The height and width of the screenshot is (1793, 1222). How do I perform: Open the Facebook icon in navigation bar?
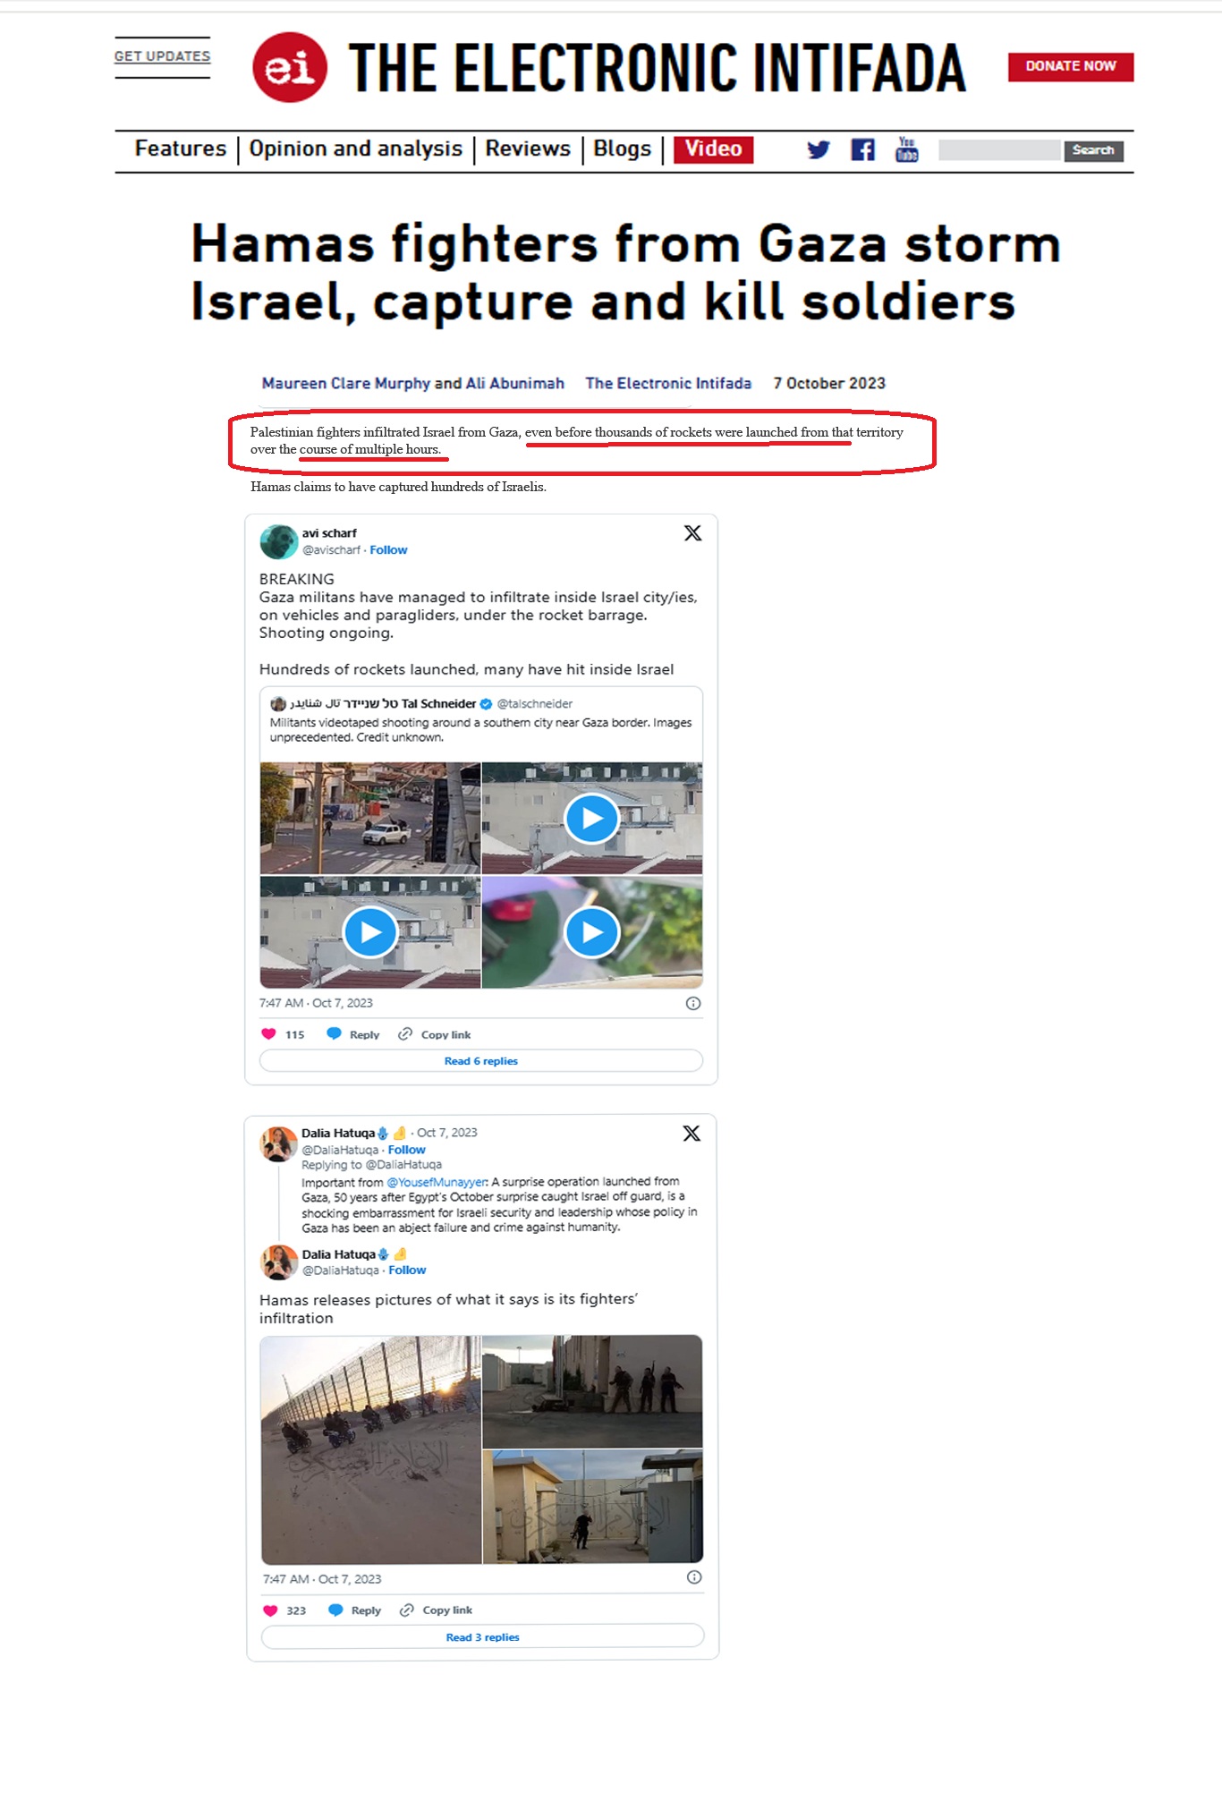(x=862, y=149)
